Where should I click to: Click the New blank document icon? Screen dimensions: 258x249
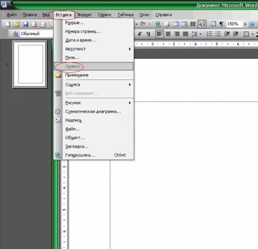pyautogui.click(x=8, y=24)
